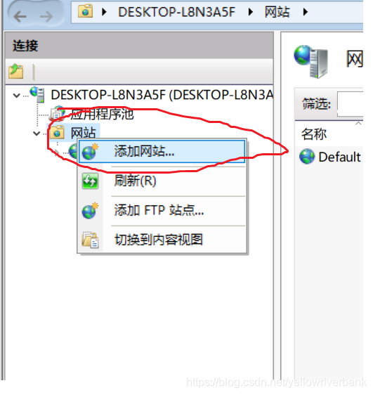This screenshot has height=395, width=373.
Task: Open dropdown arrow after DESKTOP-L8N3A5F breadcrumb
Action: click(x=250, y=12)
